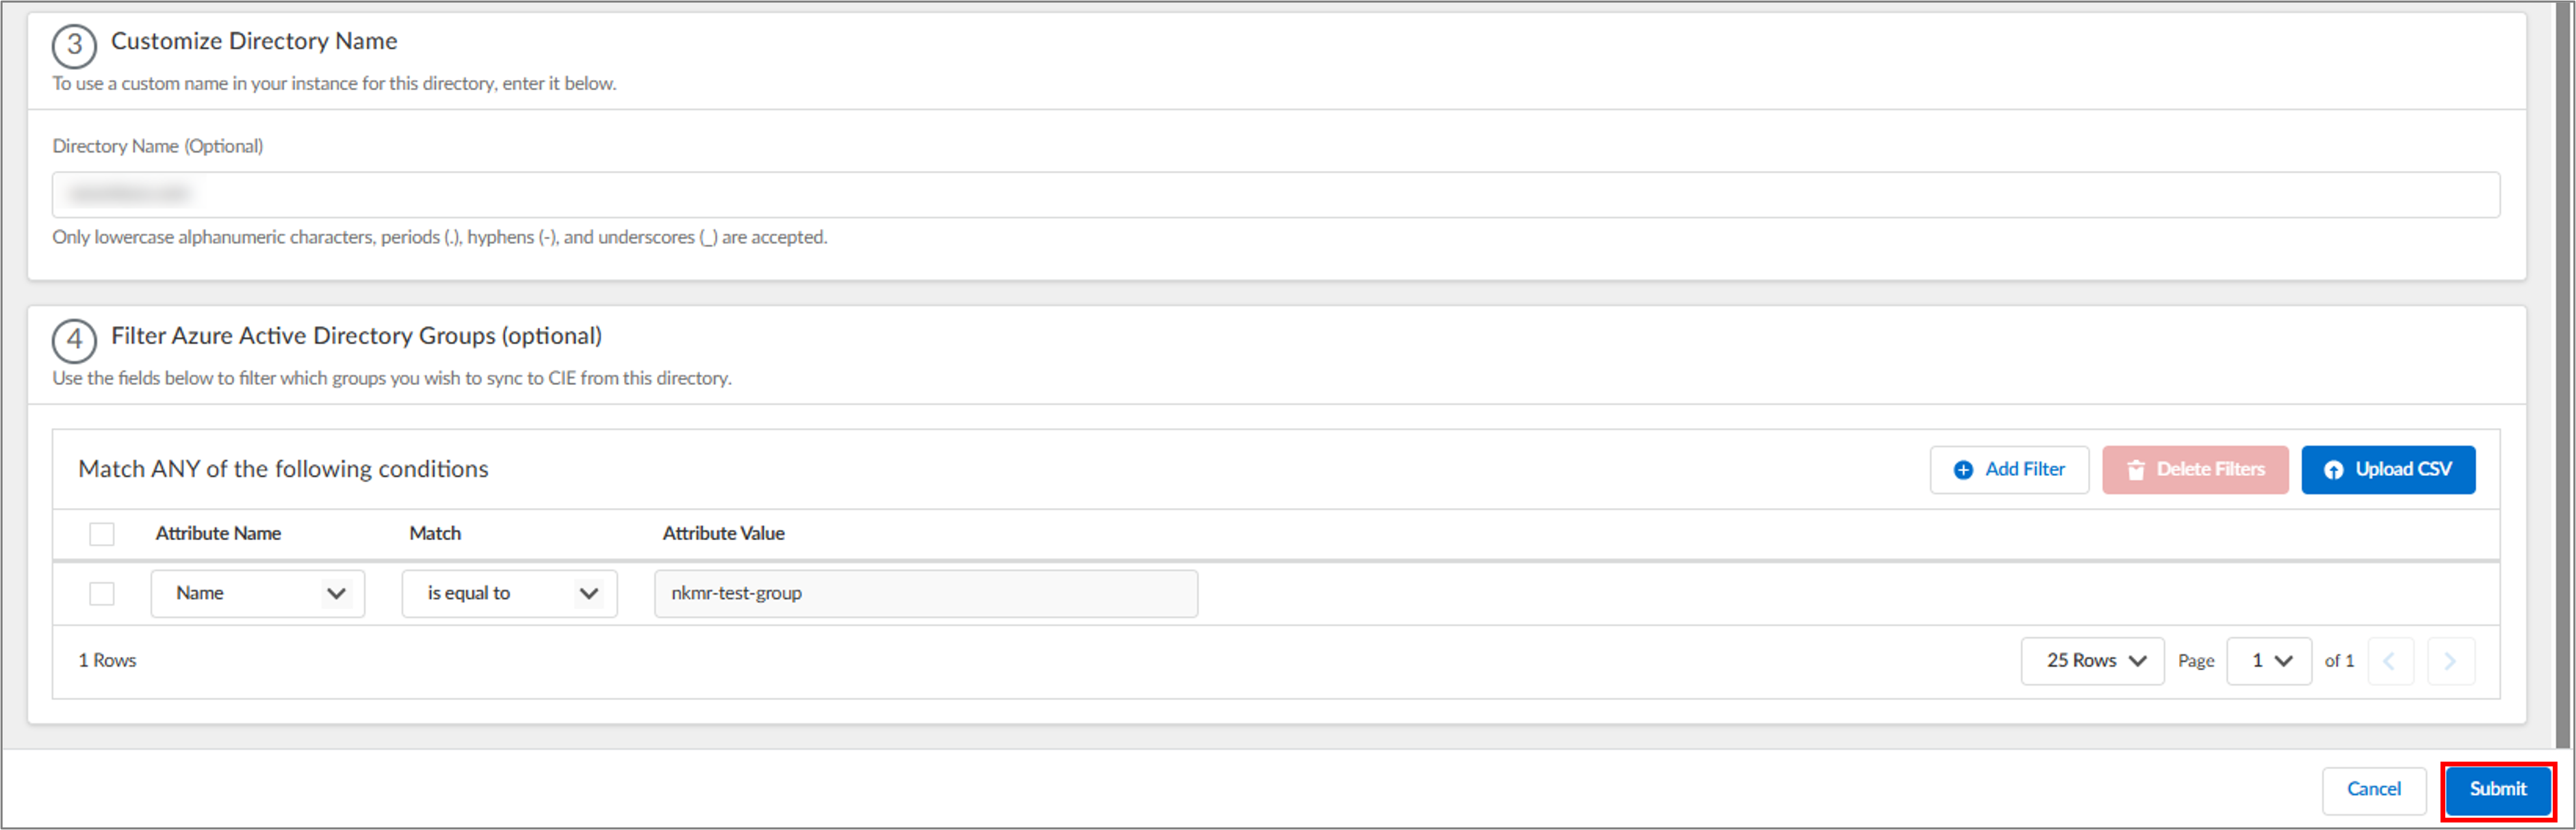Go to previous page with left chevron
The image size is (2576, 830).
(2389, 661)
